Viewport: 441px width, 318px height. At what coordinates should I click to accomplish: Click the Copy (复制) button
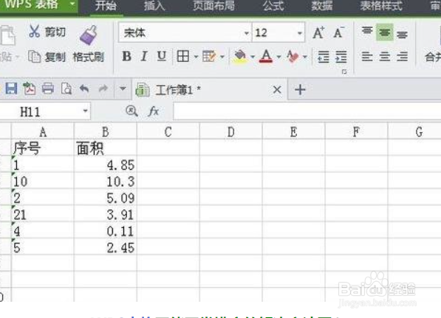pos(47,57)
